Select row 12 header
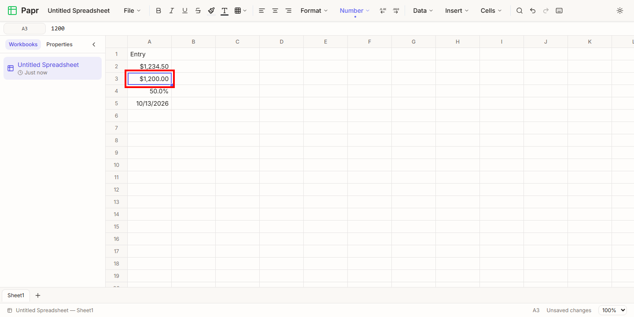 coord(117,190)
